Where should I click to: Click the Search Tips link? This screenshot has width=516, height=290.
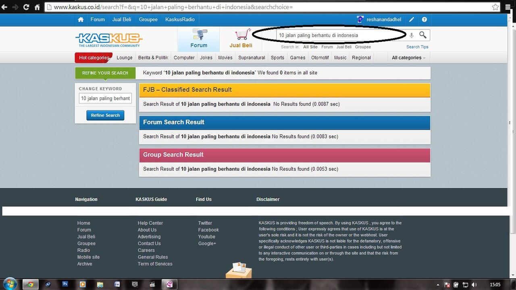coord(417,47)
